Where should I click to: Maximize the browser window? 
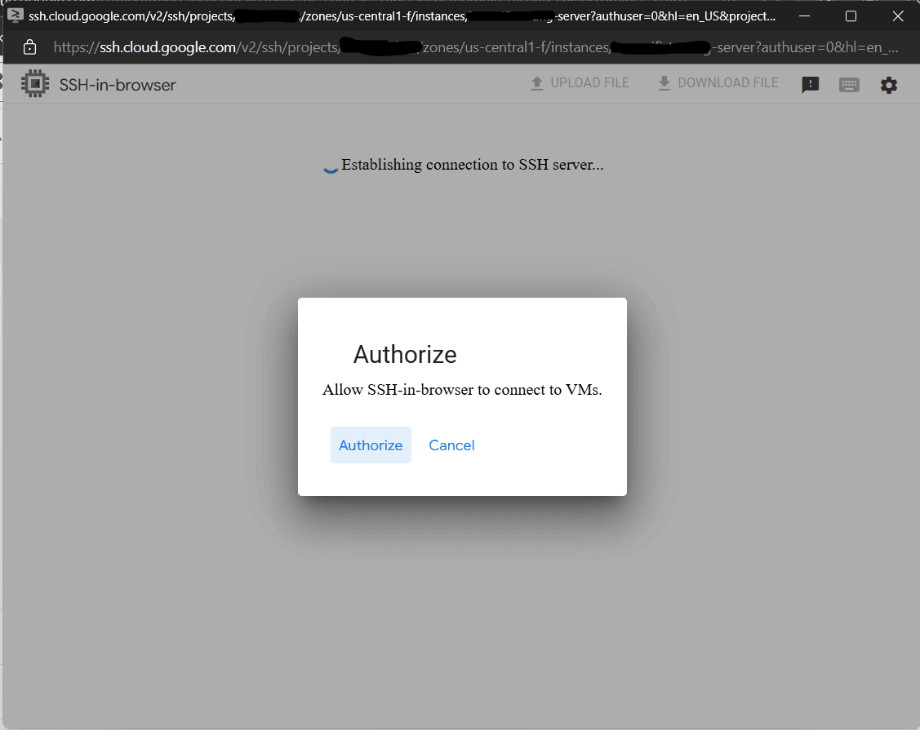click(851, 15)
